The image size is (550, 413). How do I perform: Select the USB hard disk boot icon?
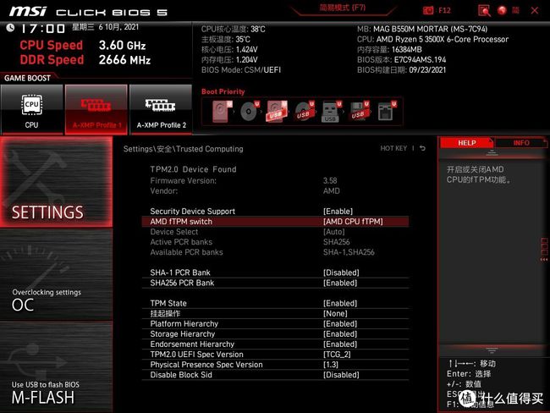coord(277,111)
